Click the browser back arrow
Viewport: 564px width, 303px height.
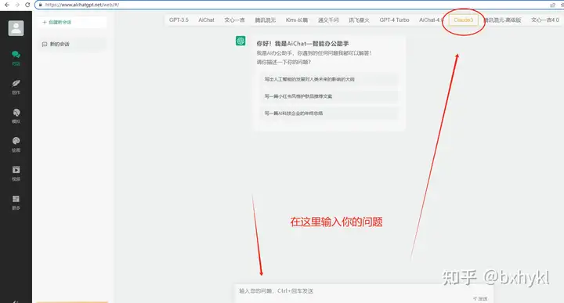coord(7,5)
